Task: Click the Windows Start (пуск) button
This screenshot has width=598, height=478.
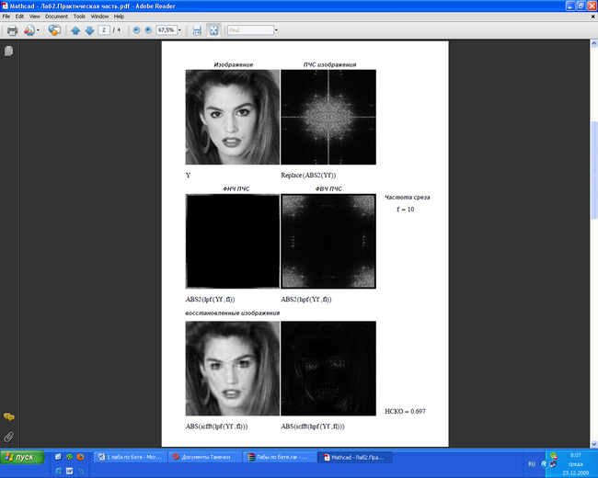Action: (x=22, y=457)
